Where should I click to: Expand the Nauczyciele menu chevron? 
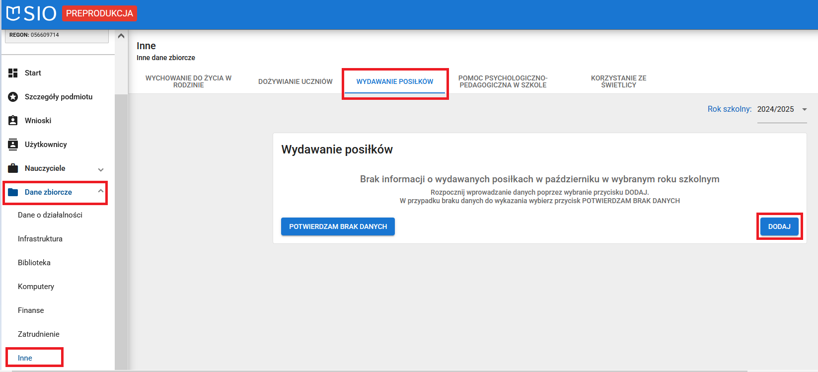[x=101, y=169]
